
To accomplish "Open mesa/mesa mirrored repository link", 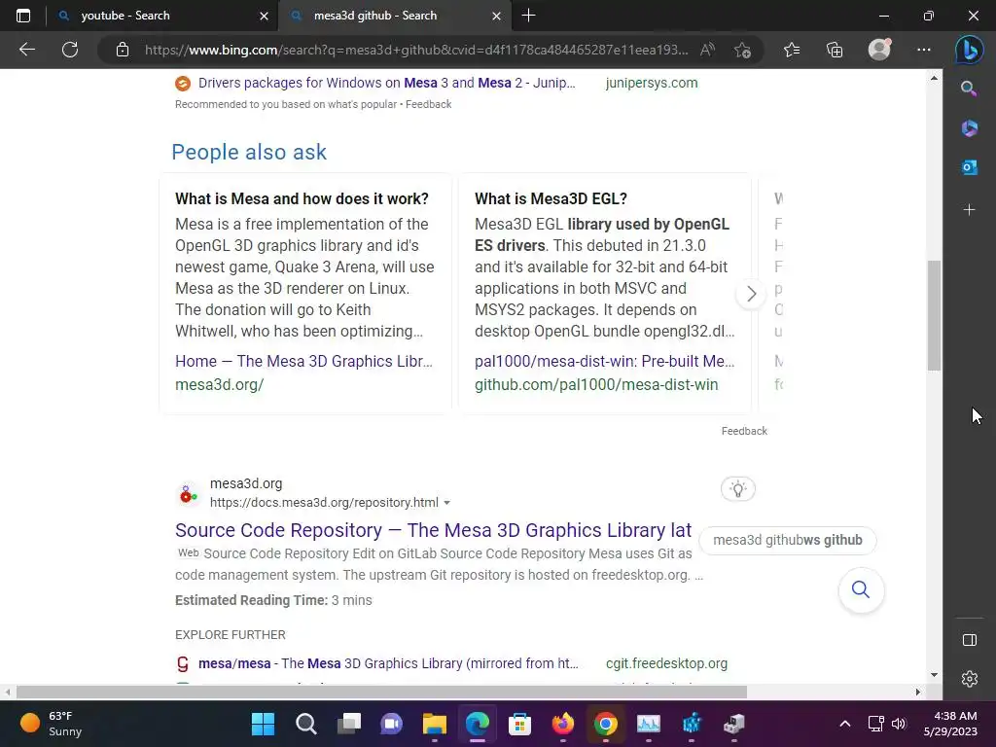I will (x=388, y=663).
